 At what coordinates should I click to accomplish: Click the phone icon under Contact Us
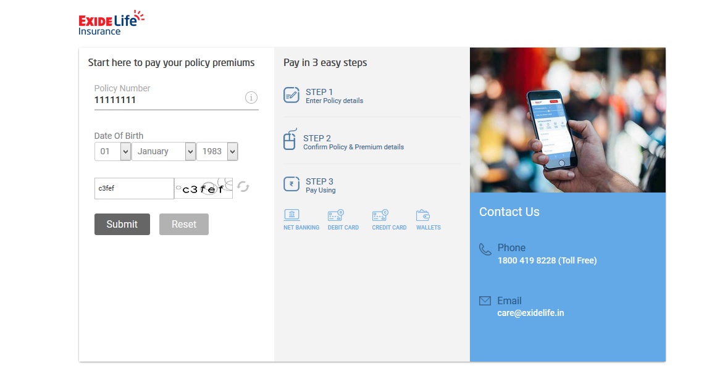(485, 249)
